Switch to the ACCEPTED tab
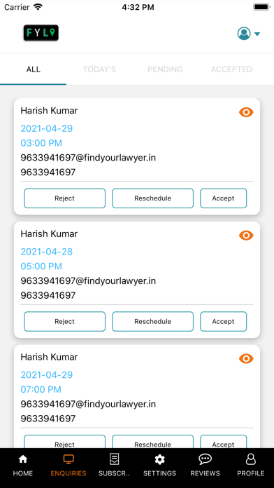 point(231,69)
